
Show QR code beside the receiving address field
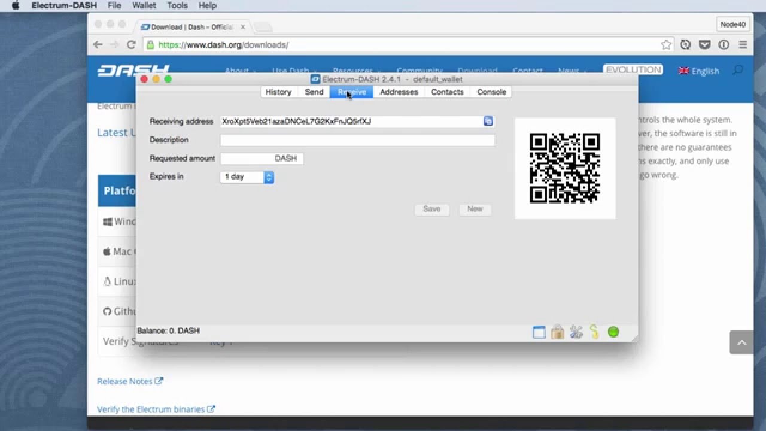click(489, 121)
